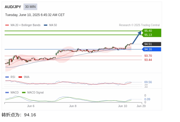The image size is (180, 122).
Task: Click the Research © 2025 Trading Central text
Action: [139, 25]
